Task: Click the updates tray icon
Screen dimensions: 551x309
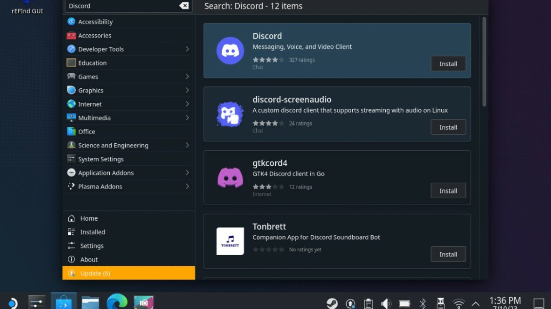Action: [350, 303]
